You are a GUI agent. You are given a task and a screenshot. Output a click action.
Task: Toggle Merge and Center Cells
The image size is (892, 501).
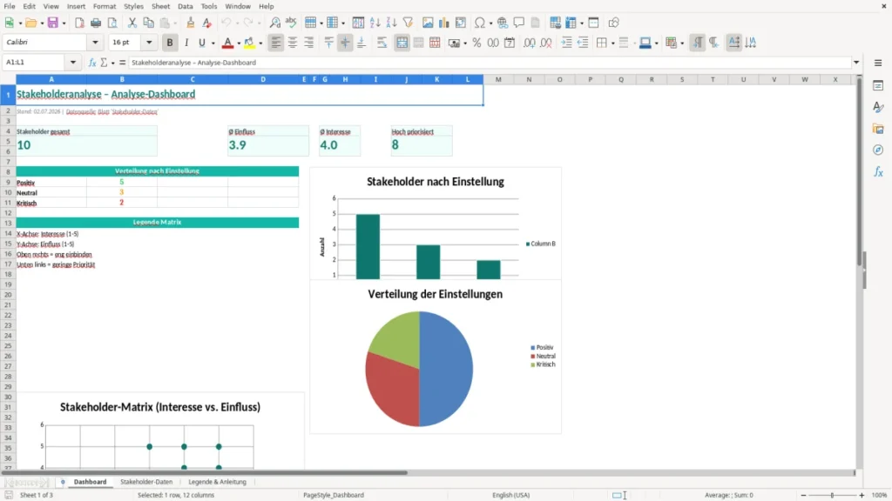(x=402, y=43)
